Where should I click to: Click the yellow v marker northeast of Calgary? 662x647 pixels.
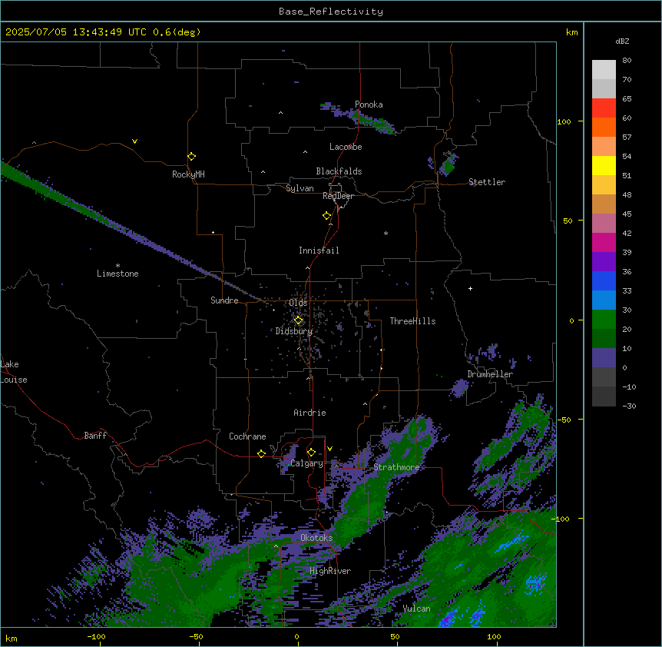[329, 449]
